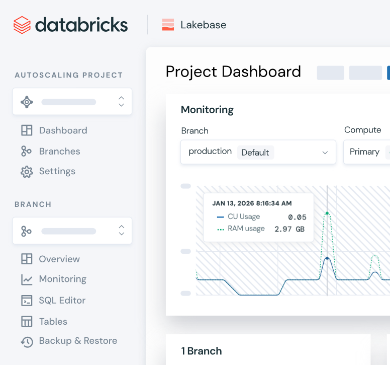Click the Databricks logo icon
390x365 pixels.
click(x=22, y=25)
